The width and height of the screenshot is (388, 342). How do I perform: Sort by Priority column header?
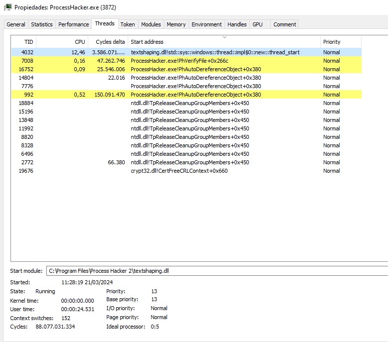pyautogui.click(x=341, y=42)
